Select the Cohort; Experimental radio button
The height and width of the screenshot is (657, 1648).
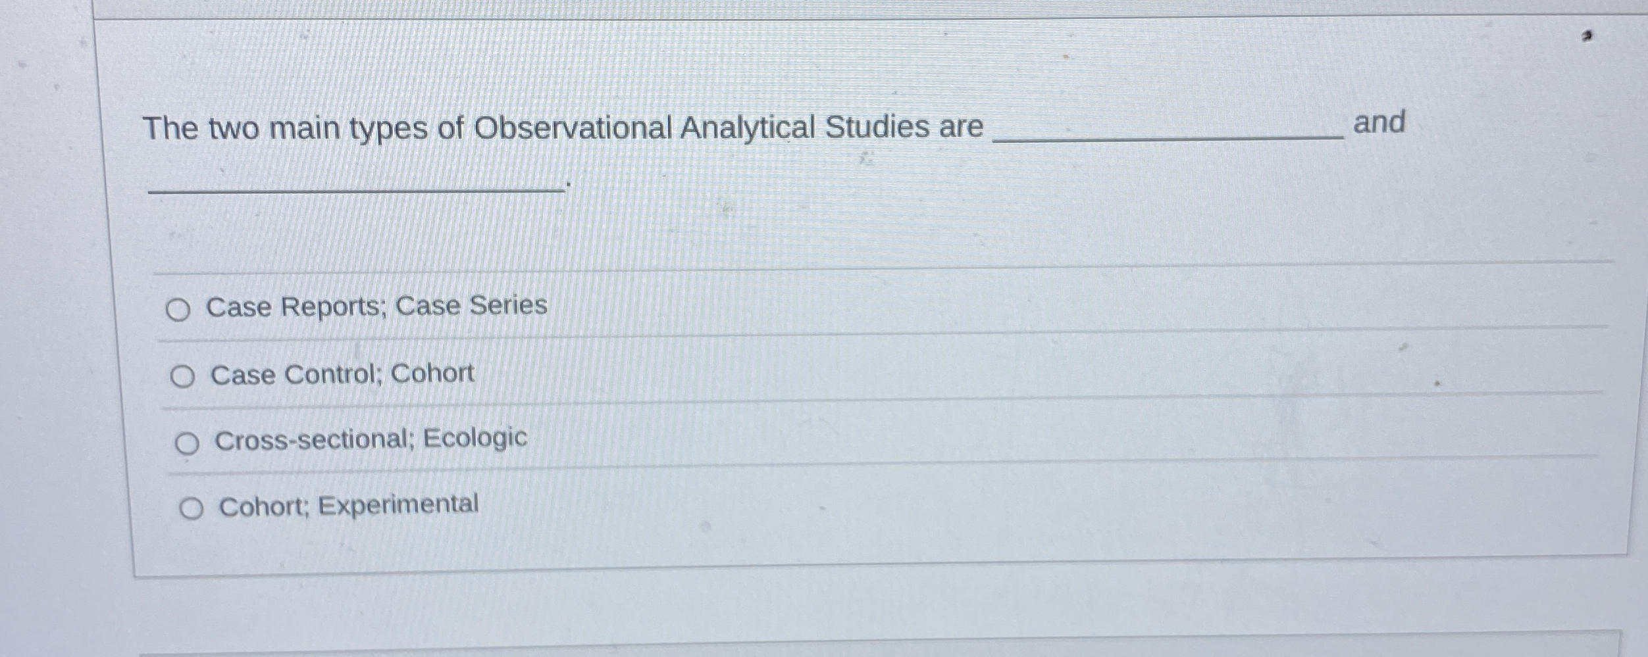[x=193, y=507]
